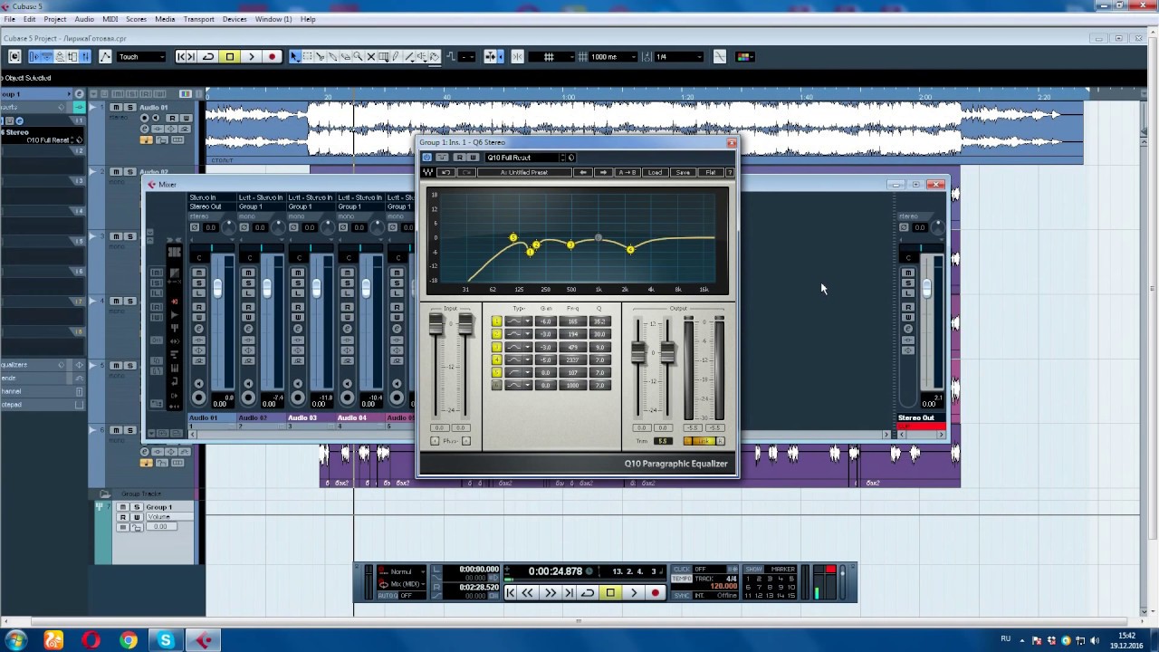Open Mix (MIDI) cycle record dropdown
Image resolution: width=1159 pixels, height=652 pixels.
click(400, 584)
